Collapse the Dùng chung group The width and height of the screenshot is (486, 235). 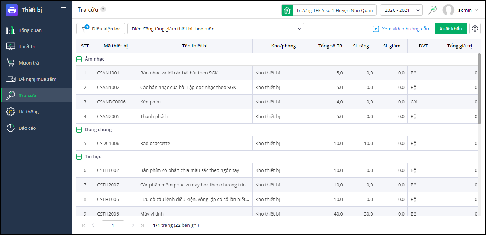tap(79, 130)
